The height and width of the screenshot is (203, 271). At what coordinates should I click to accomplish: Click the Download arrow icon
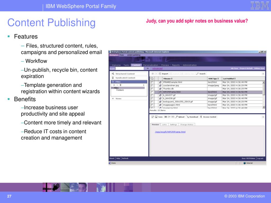pyautogui.click(x=188, y=117)
